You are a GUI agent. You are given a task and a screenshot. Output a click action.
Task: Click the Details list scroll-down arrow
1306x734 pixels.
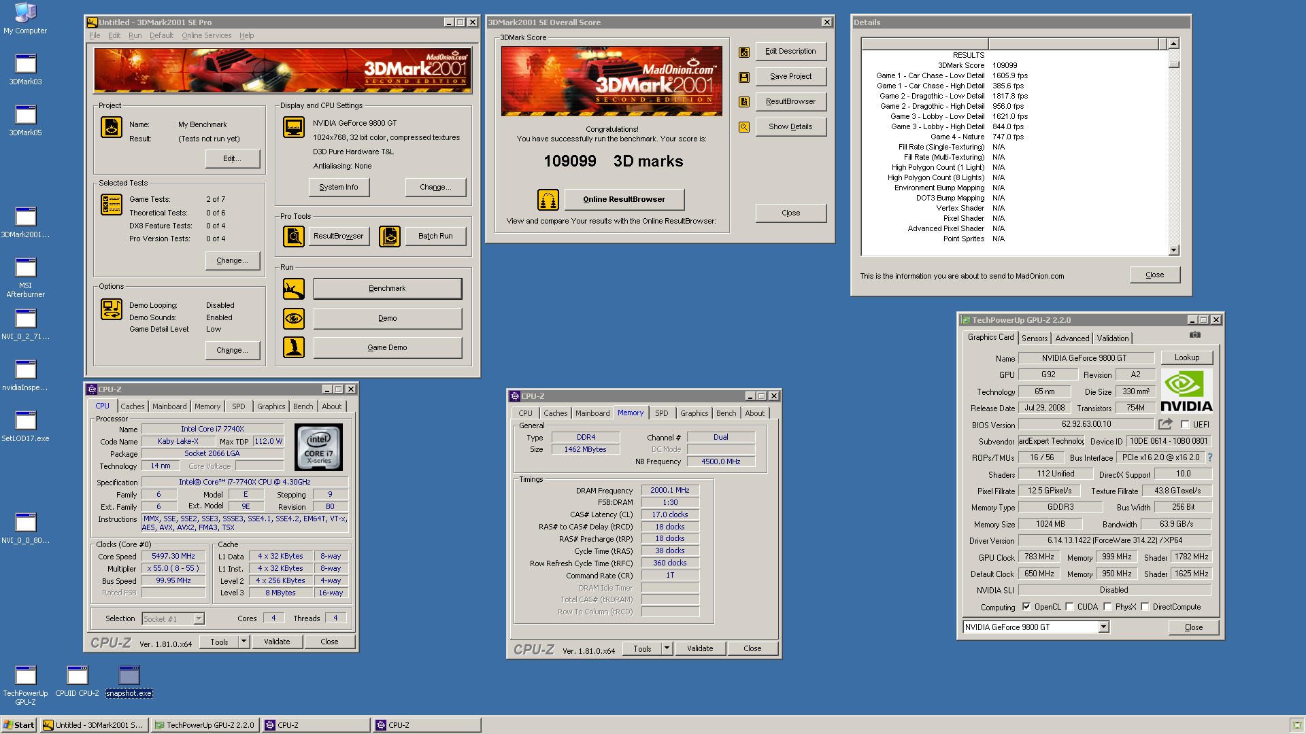pyautogui.click(x=1173, y=250)
